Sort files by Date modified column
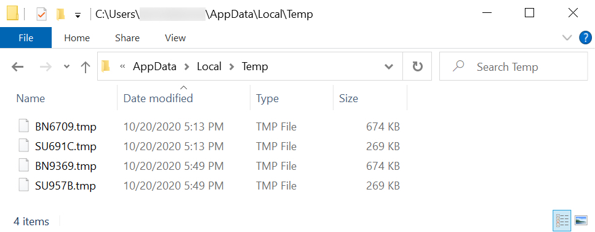Viewport: 595px width, 232px height. pos(158,98)
